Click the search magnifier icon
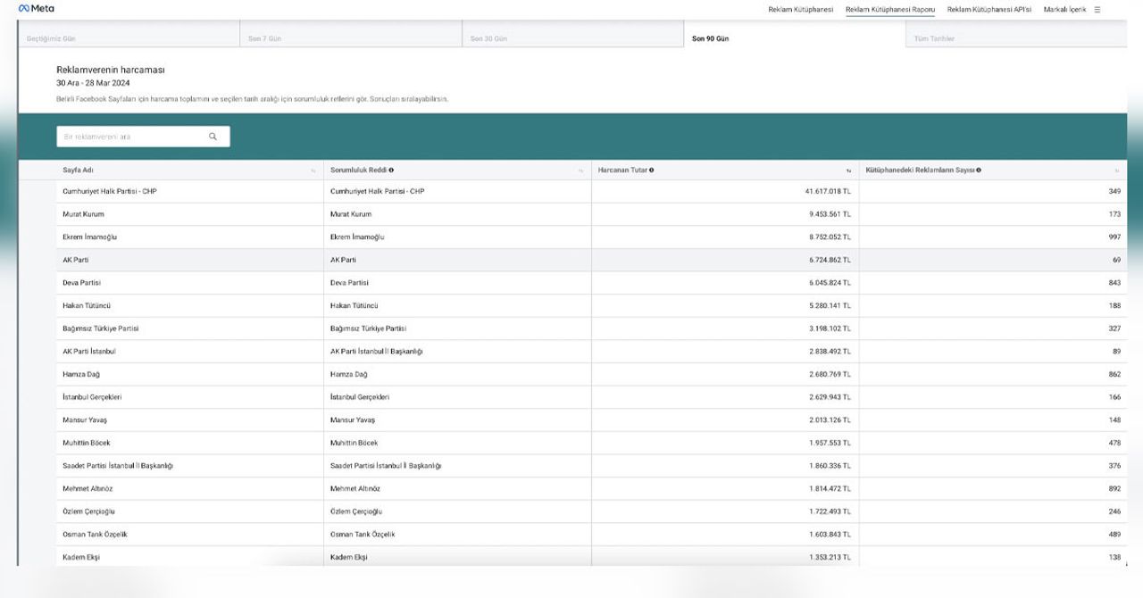Viewport: 1143px width, 598px height. click(213, 137)
